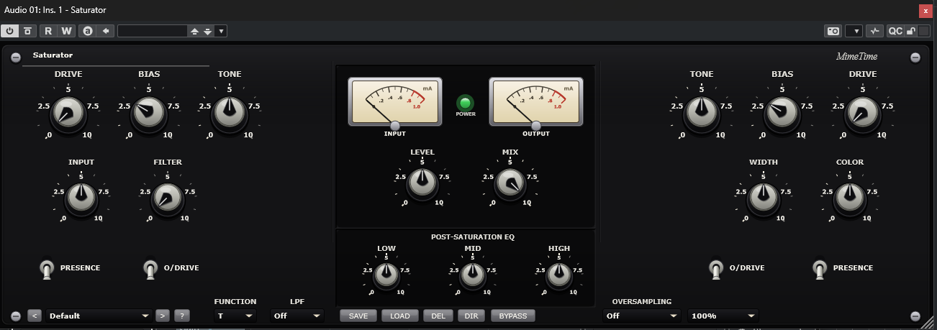The image size is (937, 330).
Task: Click the empty preset name field
Action: click(x=152, y=31)
